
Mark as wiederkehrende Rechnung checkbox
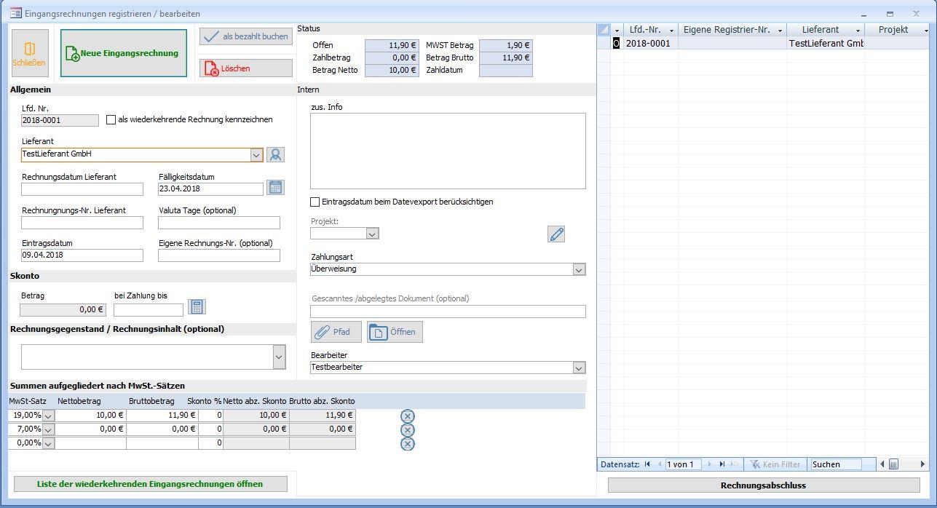111,119
